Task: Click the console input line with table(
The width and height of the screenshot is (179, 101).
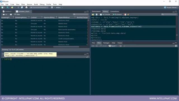Action: click(45, 59)
